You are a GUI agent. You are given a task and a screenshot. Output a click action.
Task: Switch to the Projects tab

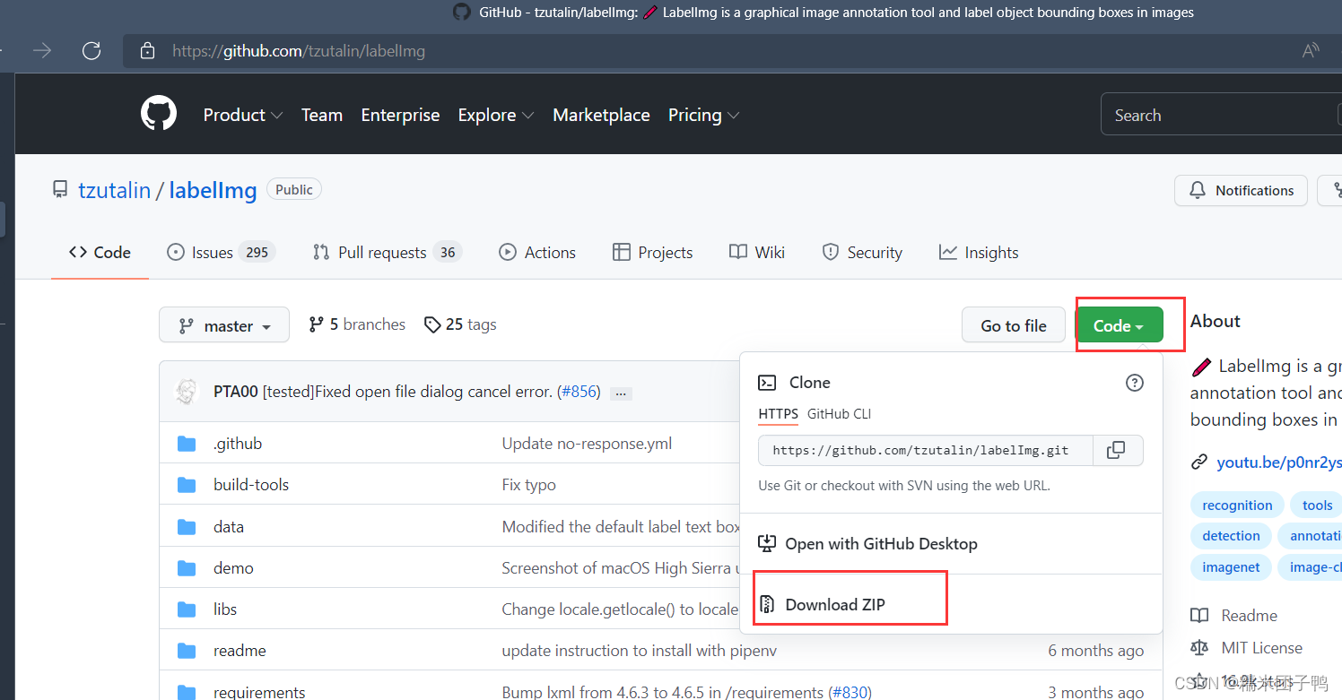click(652, 253)
